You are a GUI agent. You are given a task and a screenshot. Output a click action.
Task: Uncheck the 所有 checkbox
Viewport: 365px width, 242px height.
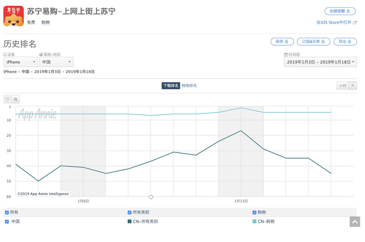tap(7, 212)
